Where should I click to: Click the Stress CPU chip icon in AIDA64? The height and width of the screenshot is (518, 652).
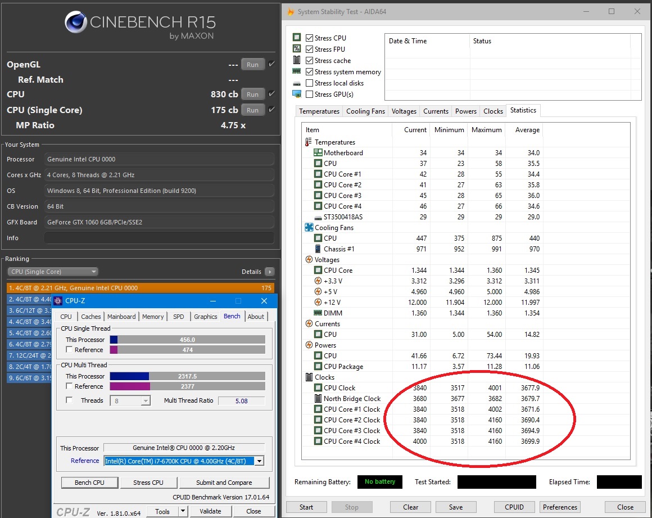[296, 38]
